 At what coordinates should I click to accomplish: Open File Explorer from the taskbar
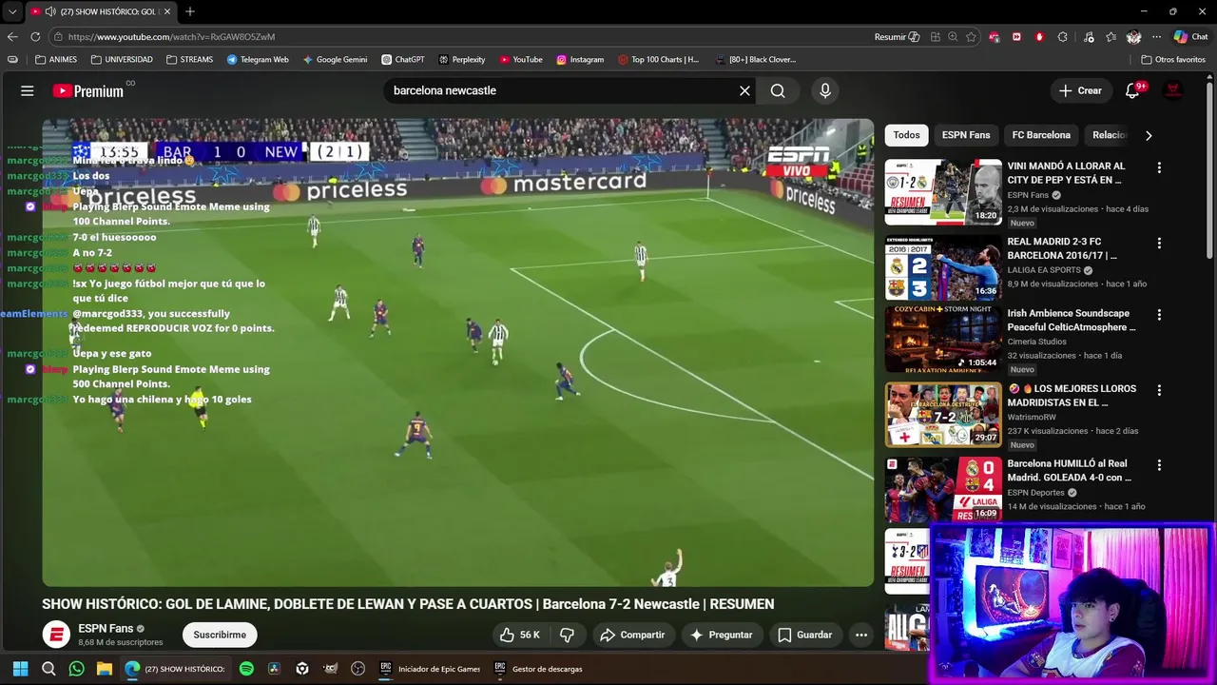coord(105,669)
